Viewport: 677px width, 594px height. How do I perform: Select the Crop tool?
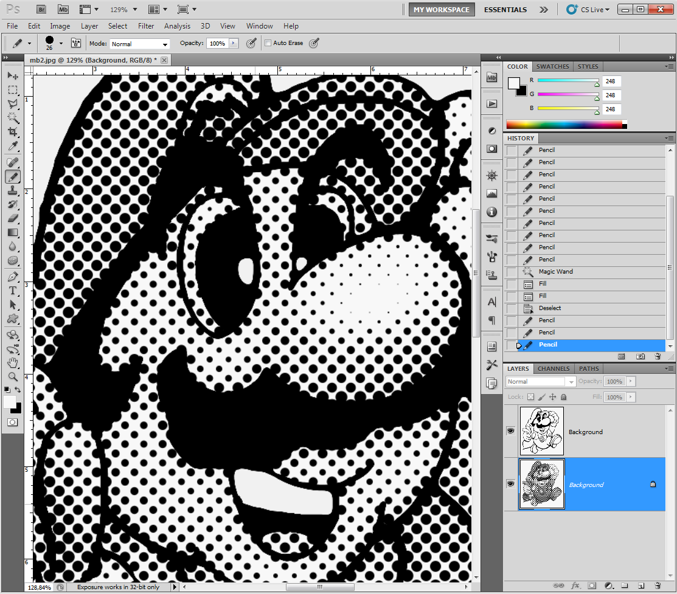[13, 133]
